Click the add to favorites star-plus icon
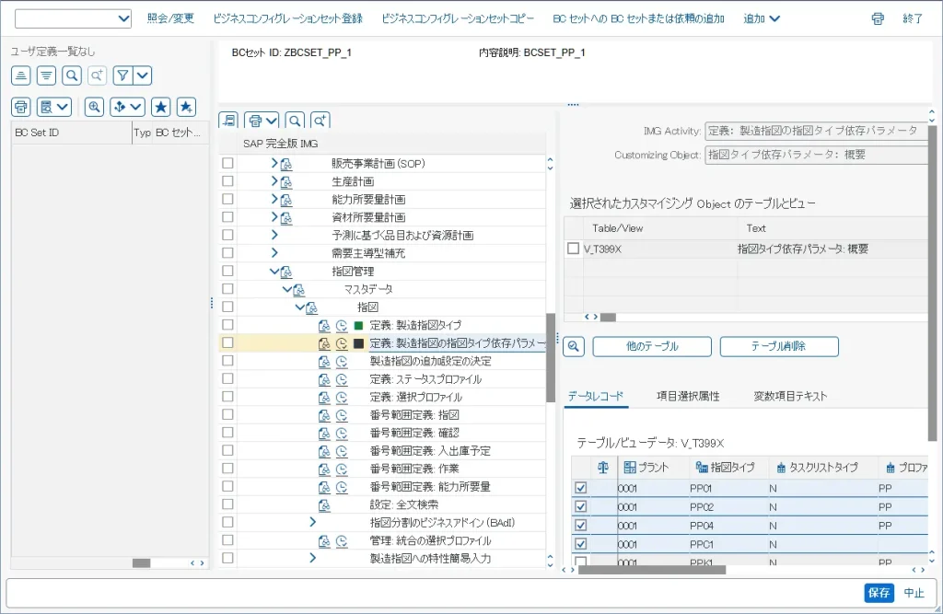 [186, 107]
